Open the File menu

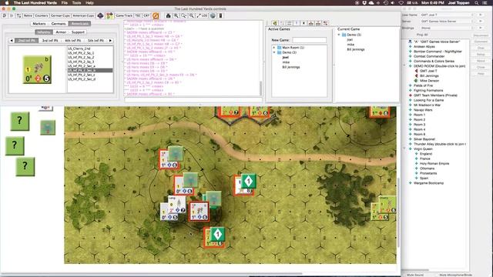(x=65, y=3)
